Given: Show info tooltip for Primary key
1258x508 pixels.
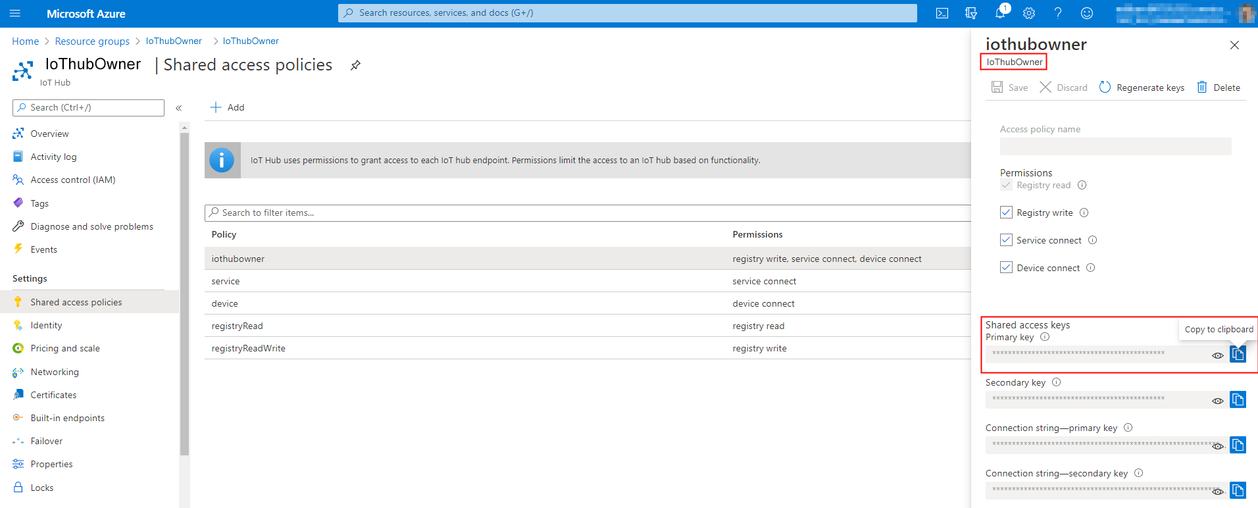Looking at the screenshot, I should tap(1045, 337).
